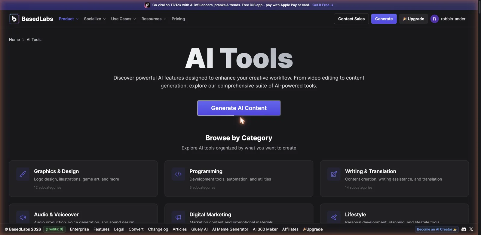Click breadcrumb chevron separator after Home
The width and height of the screenshot is (481, 235).
[x=23, y=40]
